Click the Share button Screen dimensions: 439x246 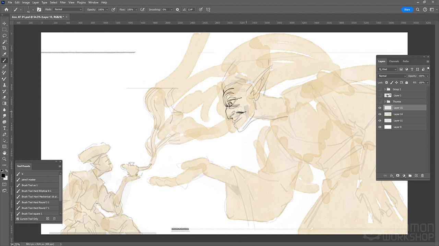[x=407, y=10]
